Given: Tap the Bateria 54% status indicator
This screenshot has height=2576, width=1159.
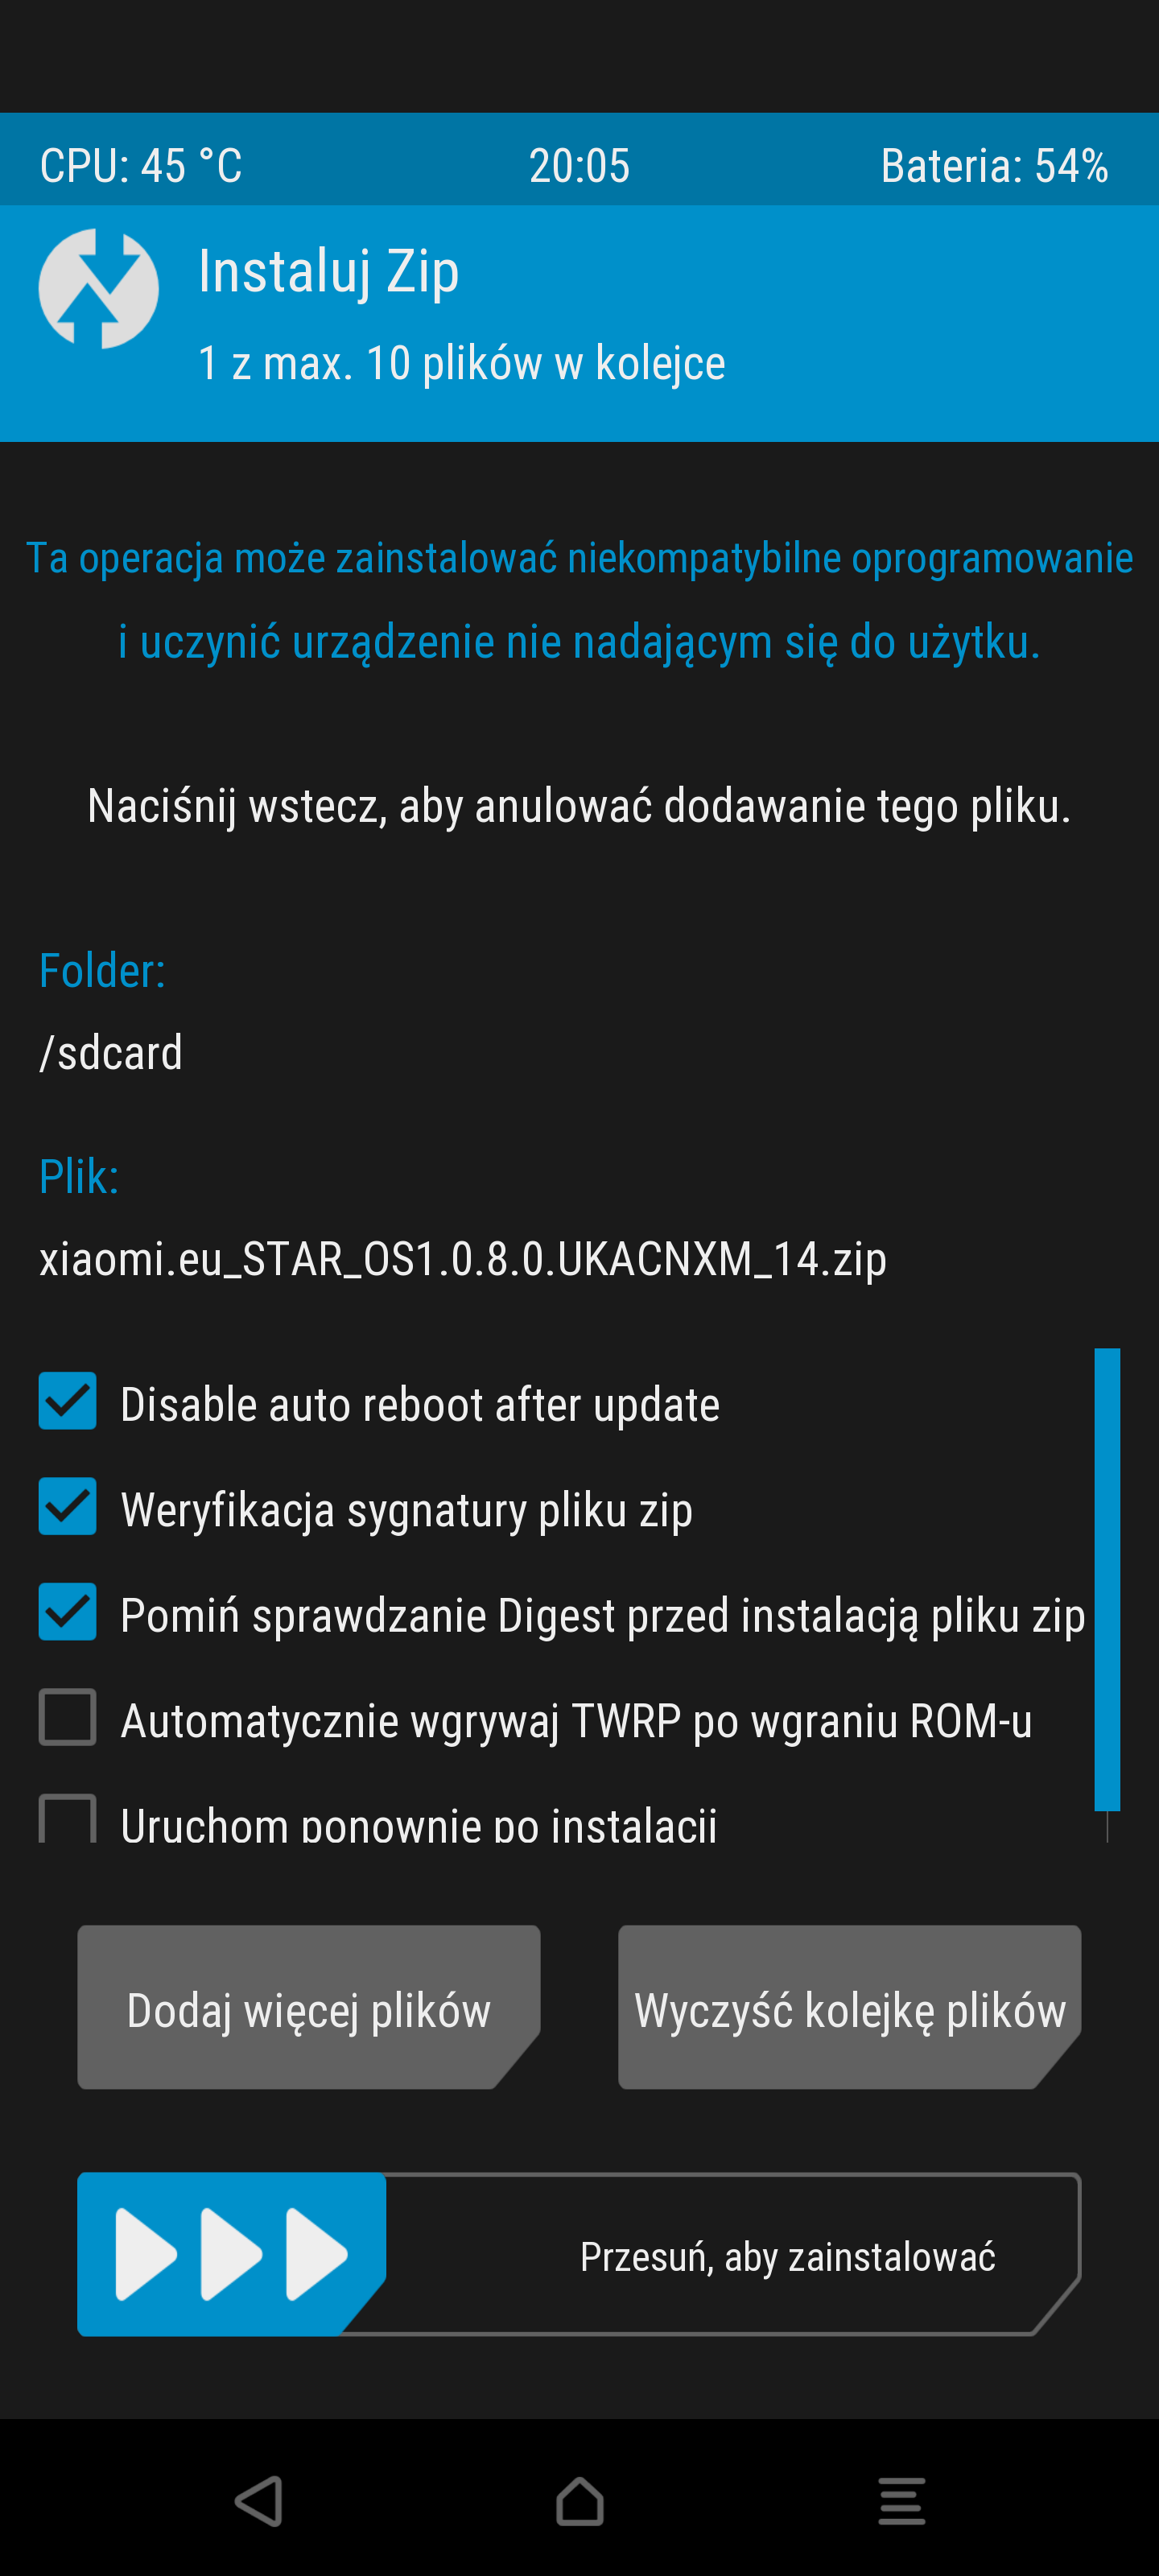Looking at the screenshot, I should [x=994, y=166].
